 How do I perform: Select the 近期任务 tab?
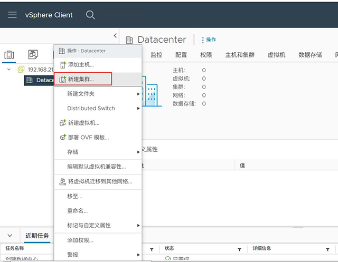tap(37, 236)
